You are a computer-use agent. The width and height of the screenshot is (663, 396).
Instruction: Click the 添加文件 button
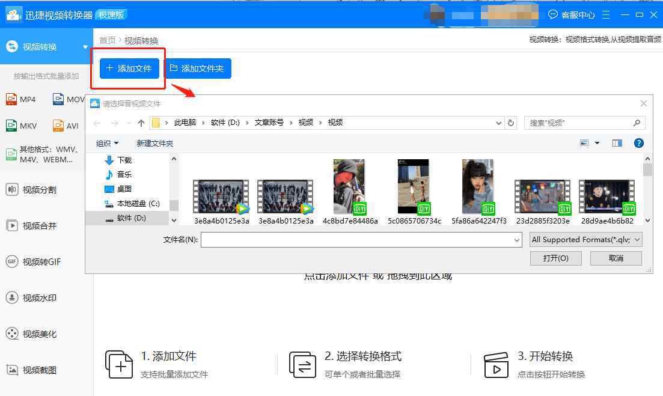pyautogui.click(x=129, y=69)
